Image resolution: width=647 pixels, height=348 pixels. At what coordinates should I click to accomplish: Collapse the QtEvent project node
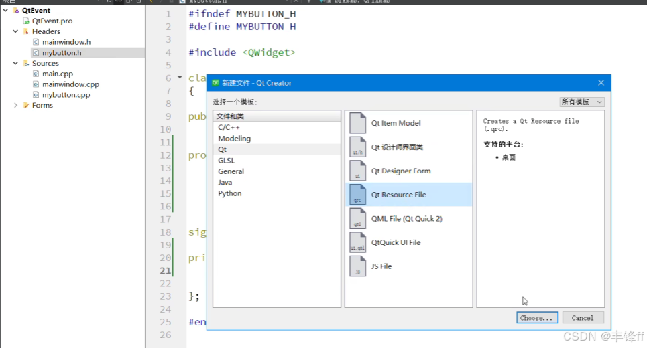tap(6, 10)
